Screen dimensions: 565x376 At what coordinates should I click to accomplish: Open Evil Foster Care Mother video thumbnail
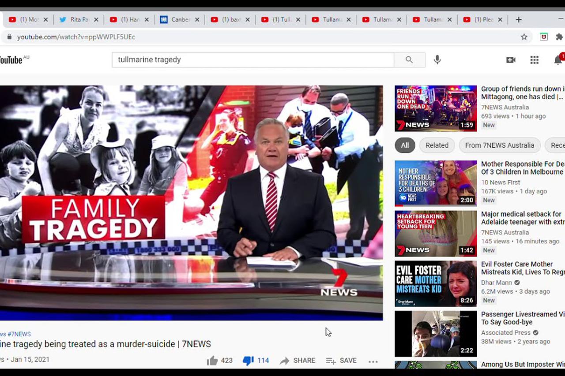435,283
